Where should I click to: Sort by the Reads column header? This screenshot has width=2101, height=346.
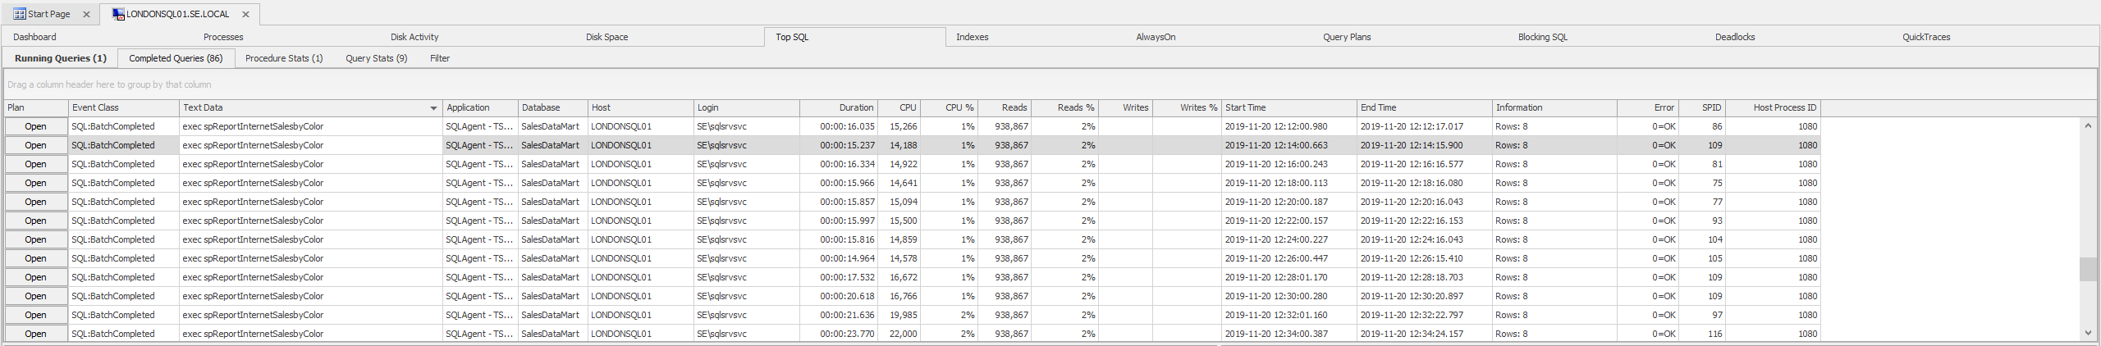coord(1005,108)
